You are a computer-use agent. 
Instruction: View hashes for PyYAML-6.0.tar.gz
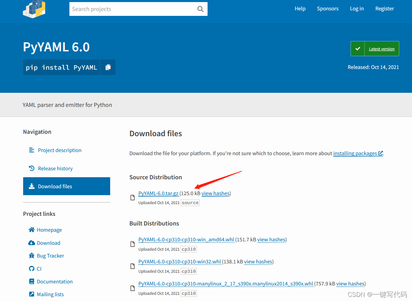(x=215, y=193)
